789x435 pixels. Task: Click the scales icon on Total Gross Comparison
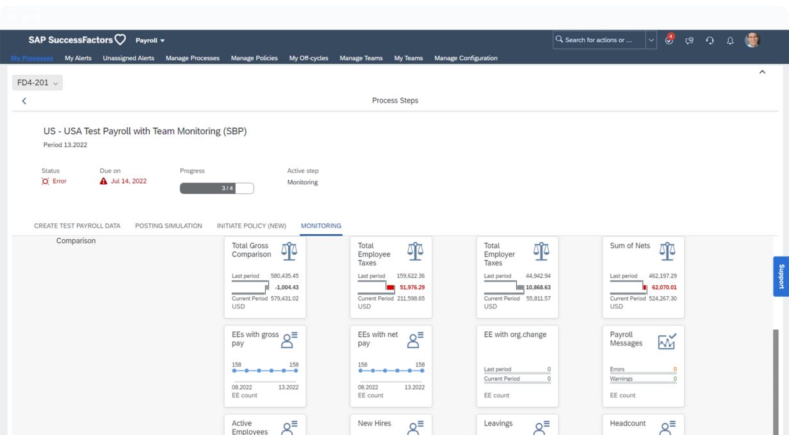click(x=289, y=251)
